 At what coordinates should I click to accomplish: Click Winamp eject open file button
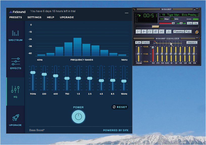tap(169, 32)
